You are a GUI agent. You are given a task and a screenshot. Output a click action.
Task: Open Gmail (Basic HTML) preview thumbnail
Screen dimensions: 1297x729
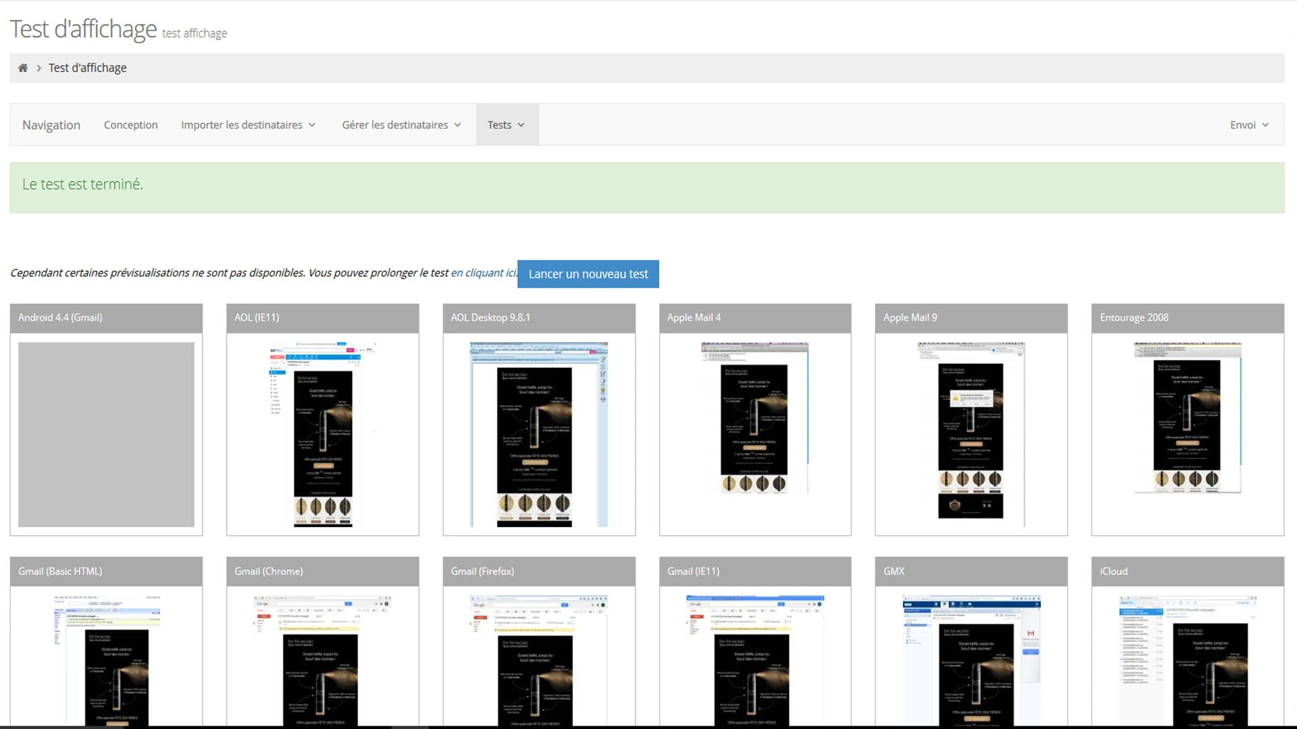tap(106, 658)
